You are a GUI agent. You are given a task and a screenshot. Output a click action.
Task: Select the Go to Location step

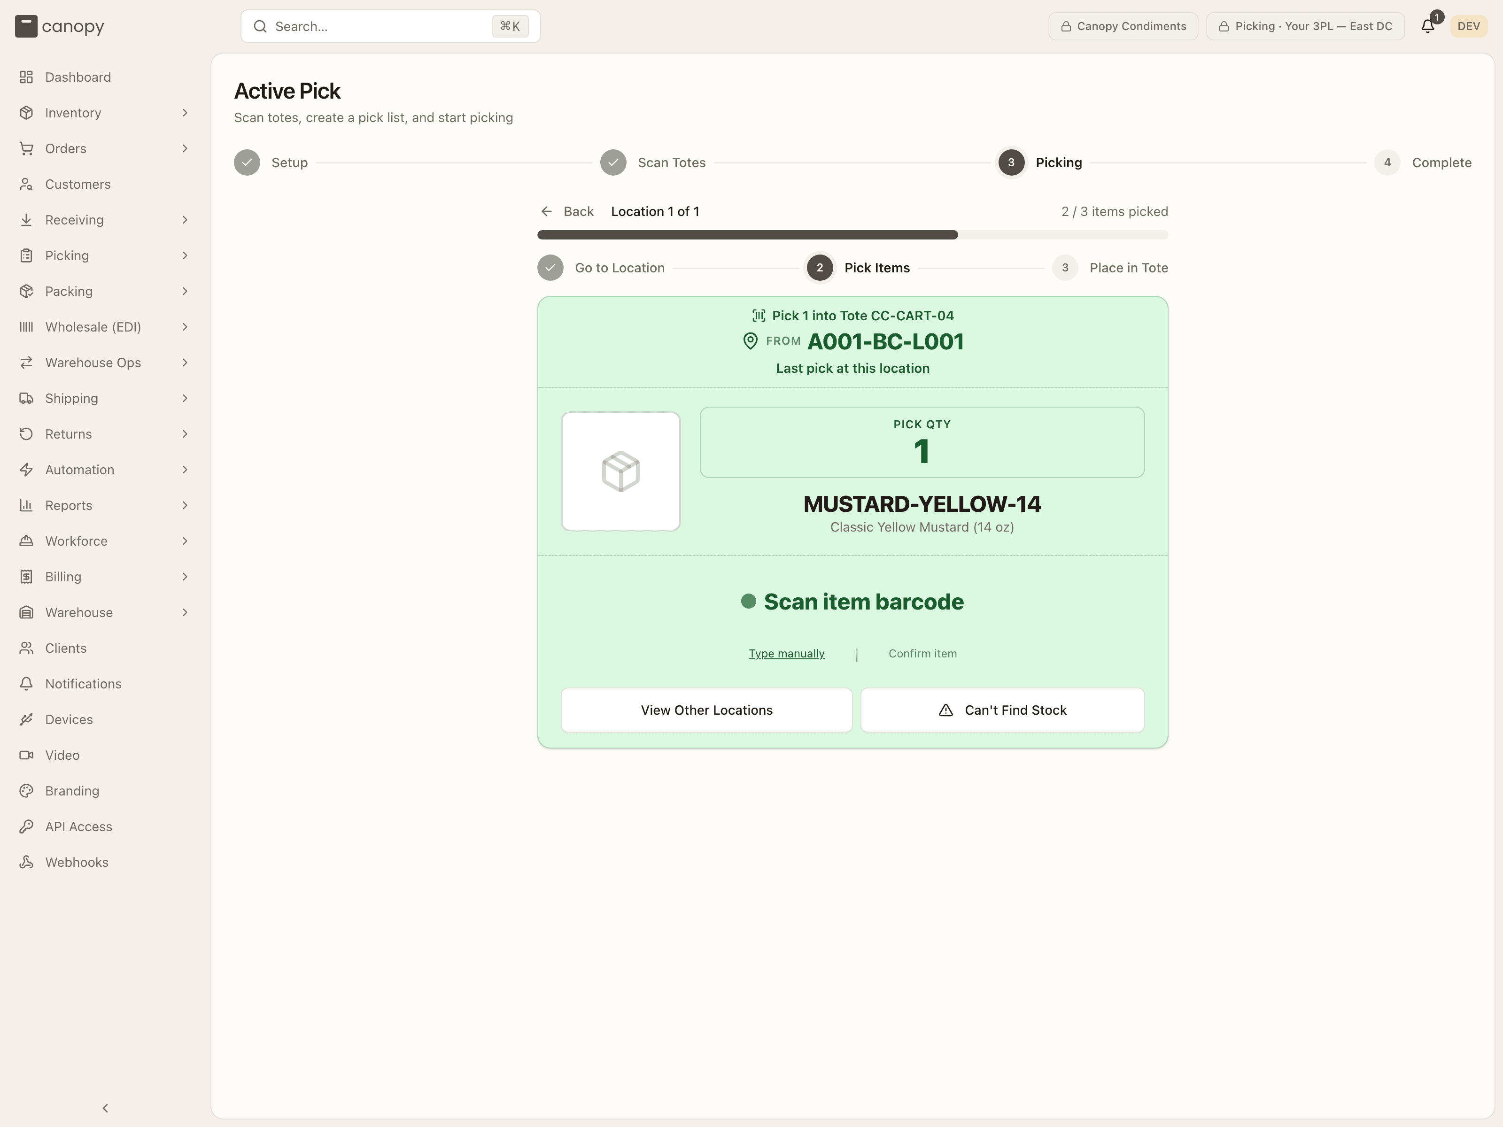point(601,268)
